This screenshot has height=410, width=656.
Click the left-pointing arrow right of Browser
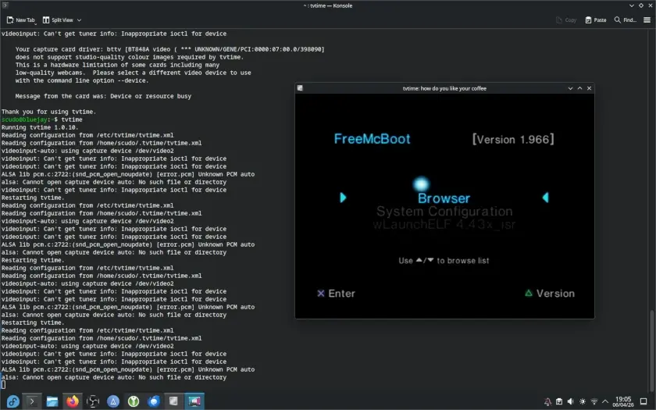click(546, 198)
